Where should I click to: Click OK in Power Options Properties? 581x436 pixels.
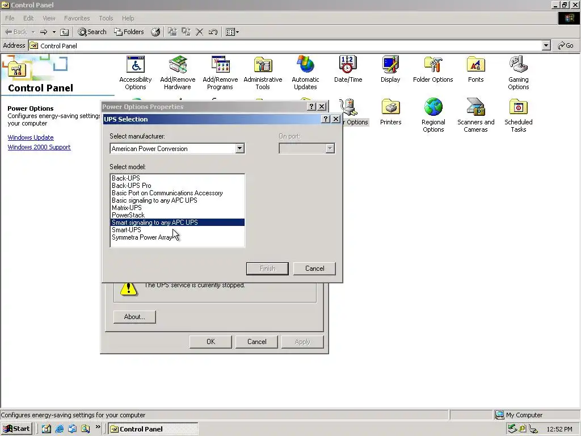[210, 342]
